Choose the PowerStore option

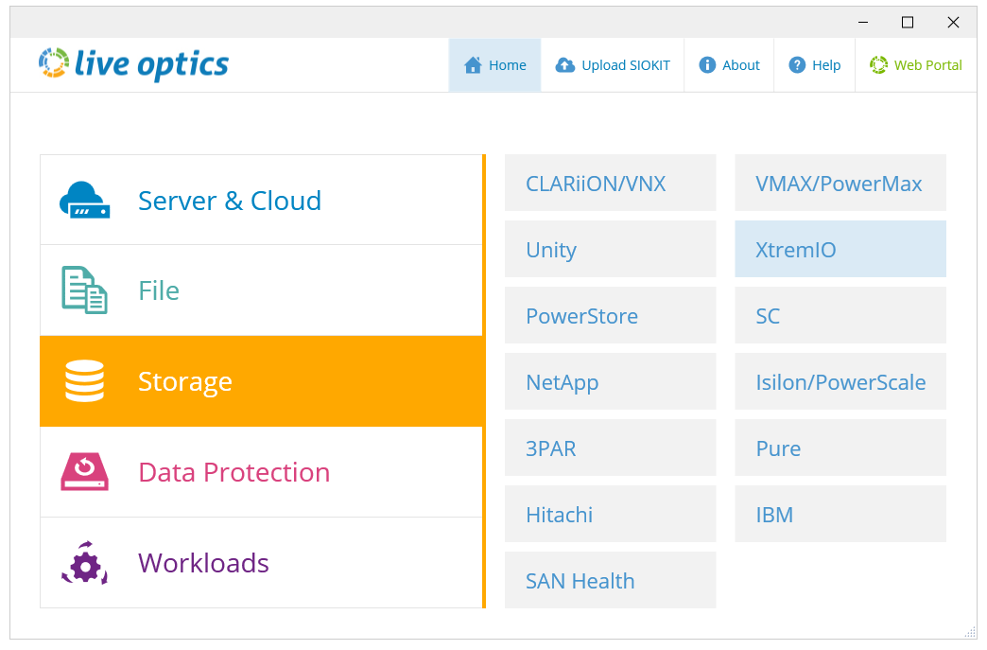pos(610,315)
